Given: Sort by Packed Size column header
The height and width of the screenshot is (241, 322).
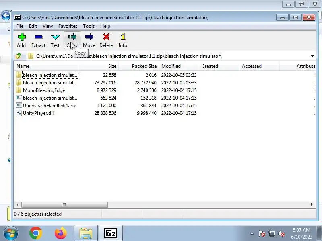Looking at the screenshot, I should pyautogui.click(x=138, y=66).
